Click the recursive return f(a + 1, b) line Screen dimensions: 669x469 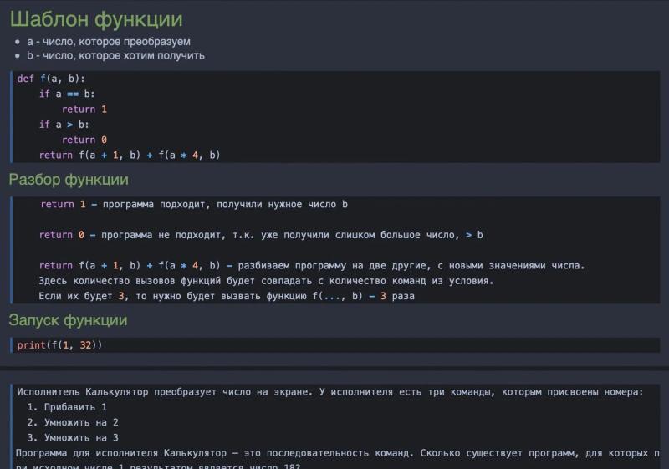tap(130, 155)
